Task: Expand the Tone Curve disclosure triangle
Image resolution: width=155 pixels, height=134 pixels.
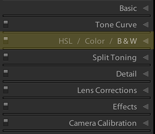Action: click(x=146, y=25)
